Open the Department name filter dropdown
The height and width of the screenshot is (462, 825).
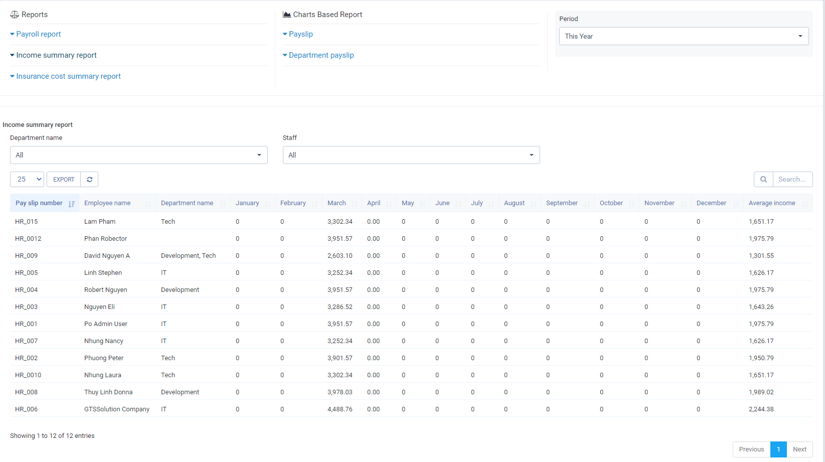[x=139, y=155]
